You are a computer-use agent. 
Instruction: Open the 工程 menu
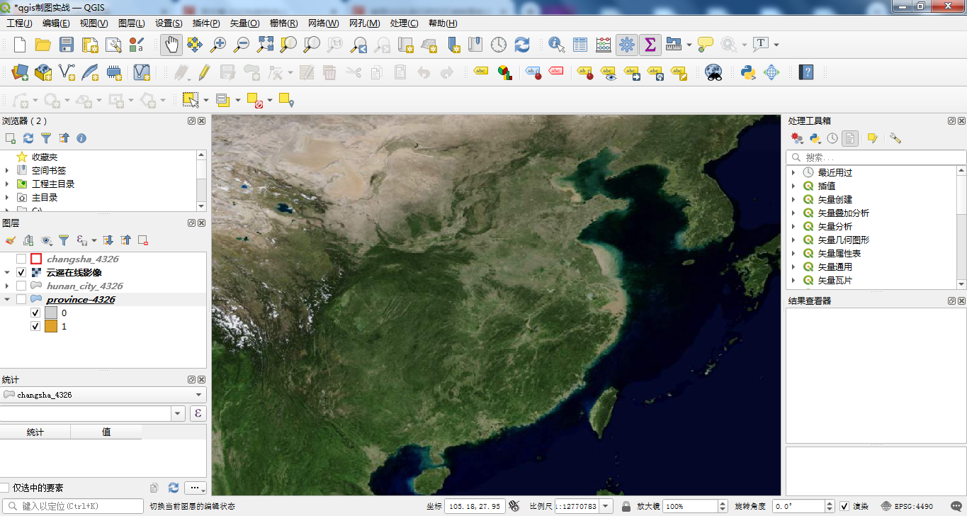(x=19, y=23)
